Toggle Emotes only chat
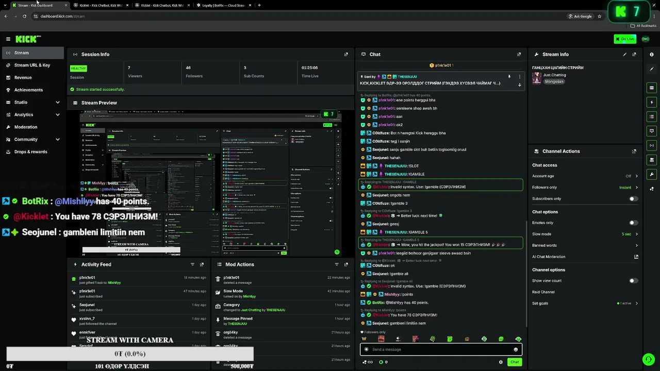The width and height of the screenshot is (660, 371). 633,223
